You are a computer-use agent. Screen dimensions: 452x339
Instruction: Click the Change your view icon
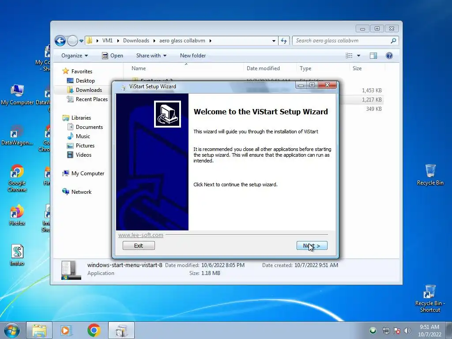349,56
